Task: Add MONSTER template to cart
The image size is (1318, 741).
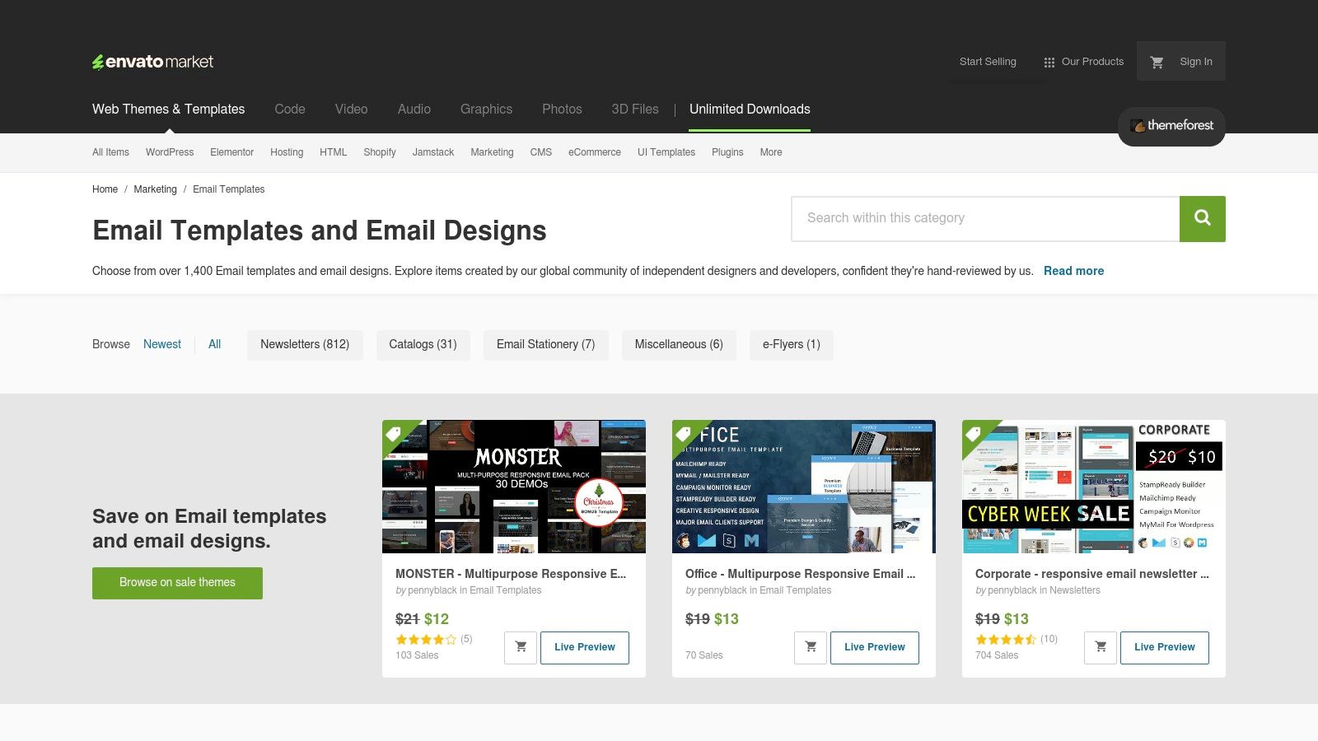Action: click(521, 647)
